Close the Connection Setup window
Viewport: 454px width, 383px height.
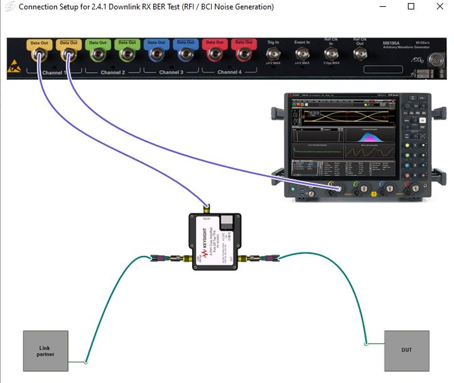(x=440, y=6)
